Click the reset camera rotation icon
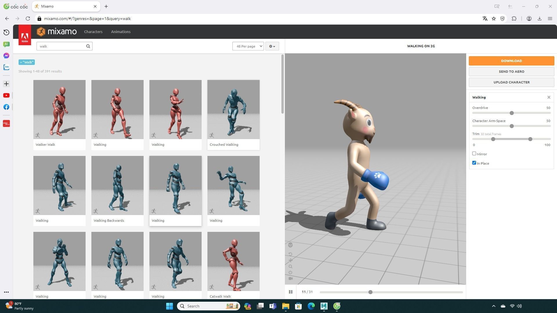The width and height of the screenshot is (557, 313). 290,254
